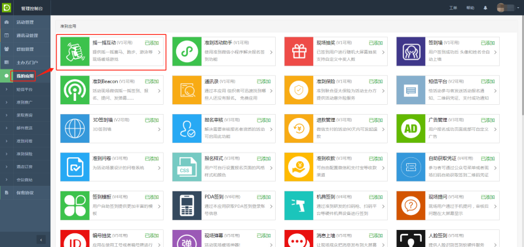Viewport: 524px width, 247px height.
Task: Open 保密协议 sidebar entry
Action: (x=25, y=193)
